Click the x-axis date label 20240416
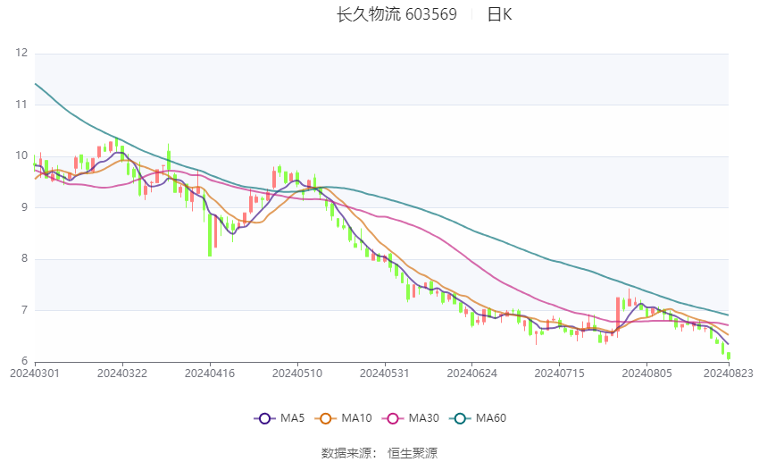759x462 pixels. (210, 374)
